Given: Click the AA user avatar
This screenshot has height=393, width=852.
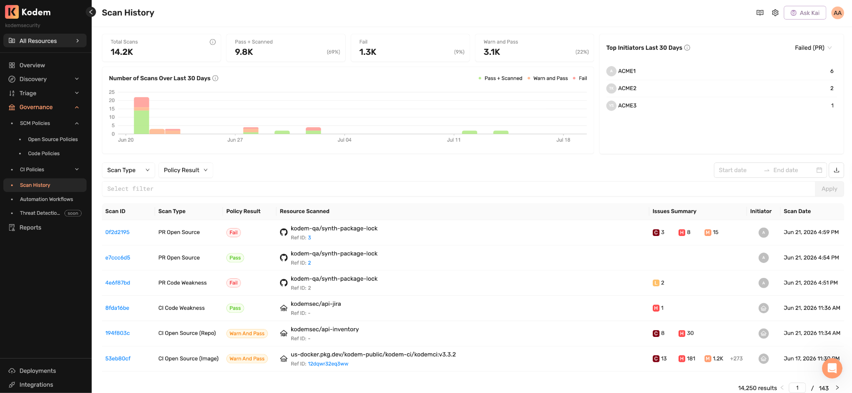Looking at the screenshot, I should (x=837, y=13).
